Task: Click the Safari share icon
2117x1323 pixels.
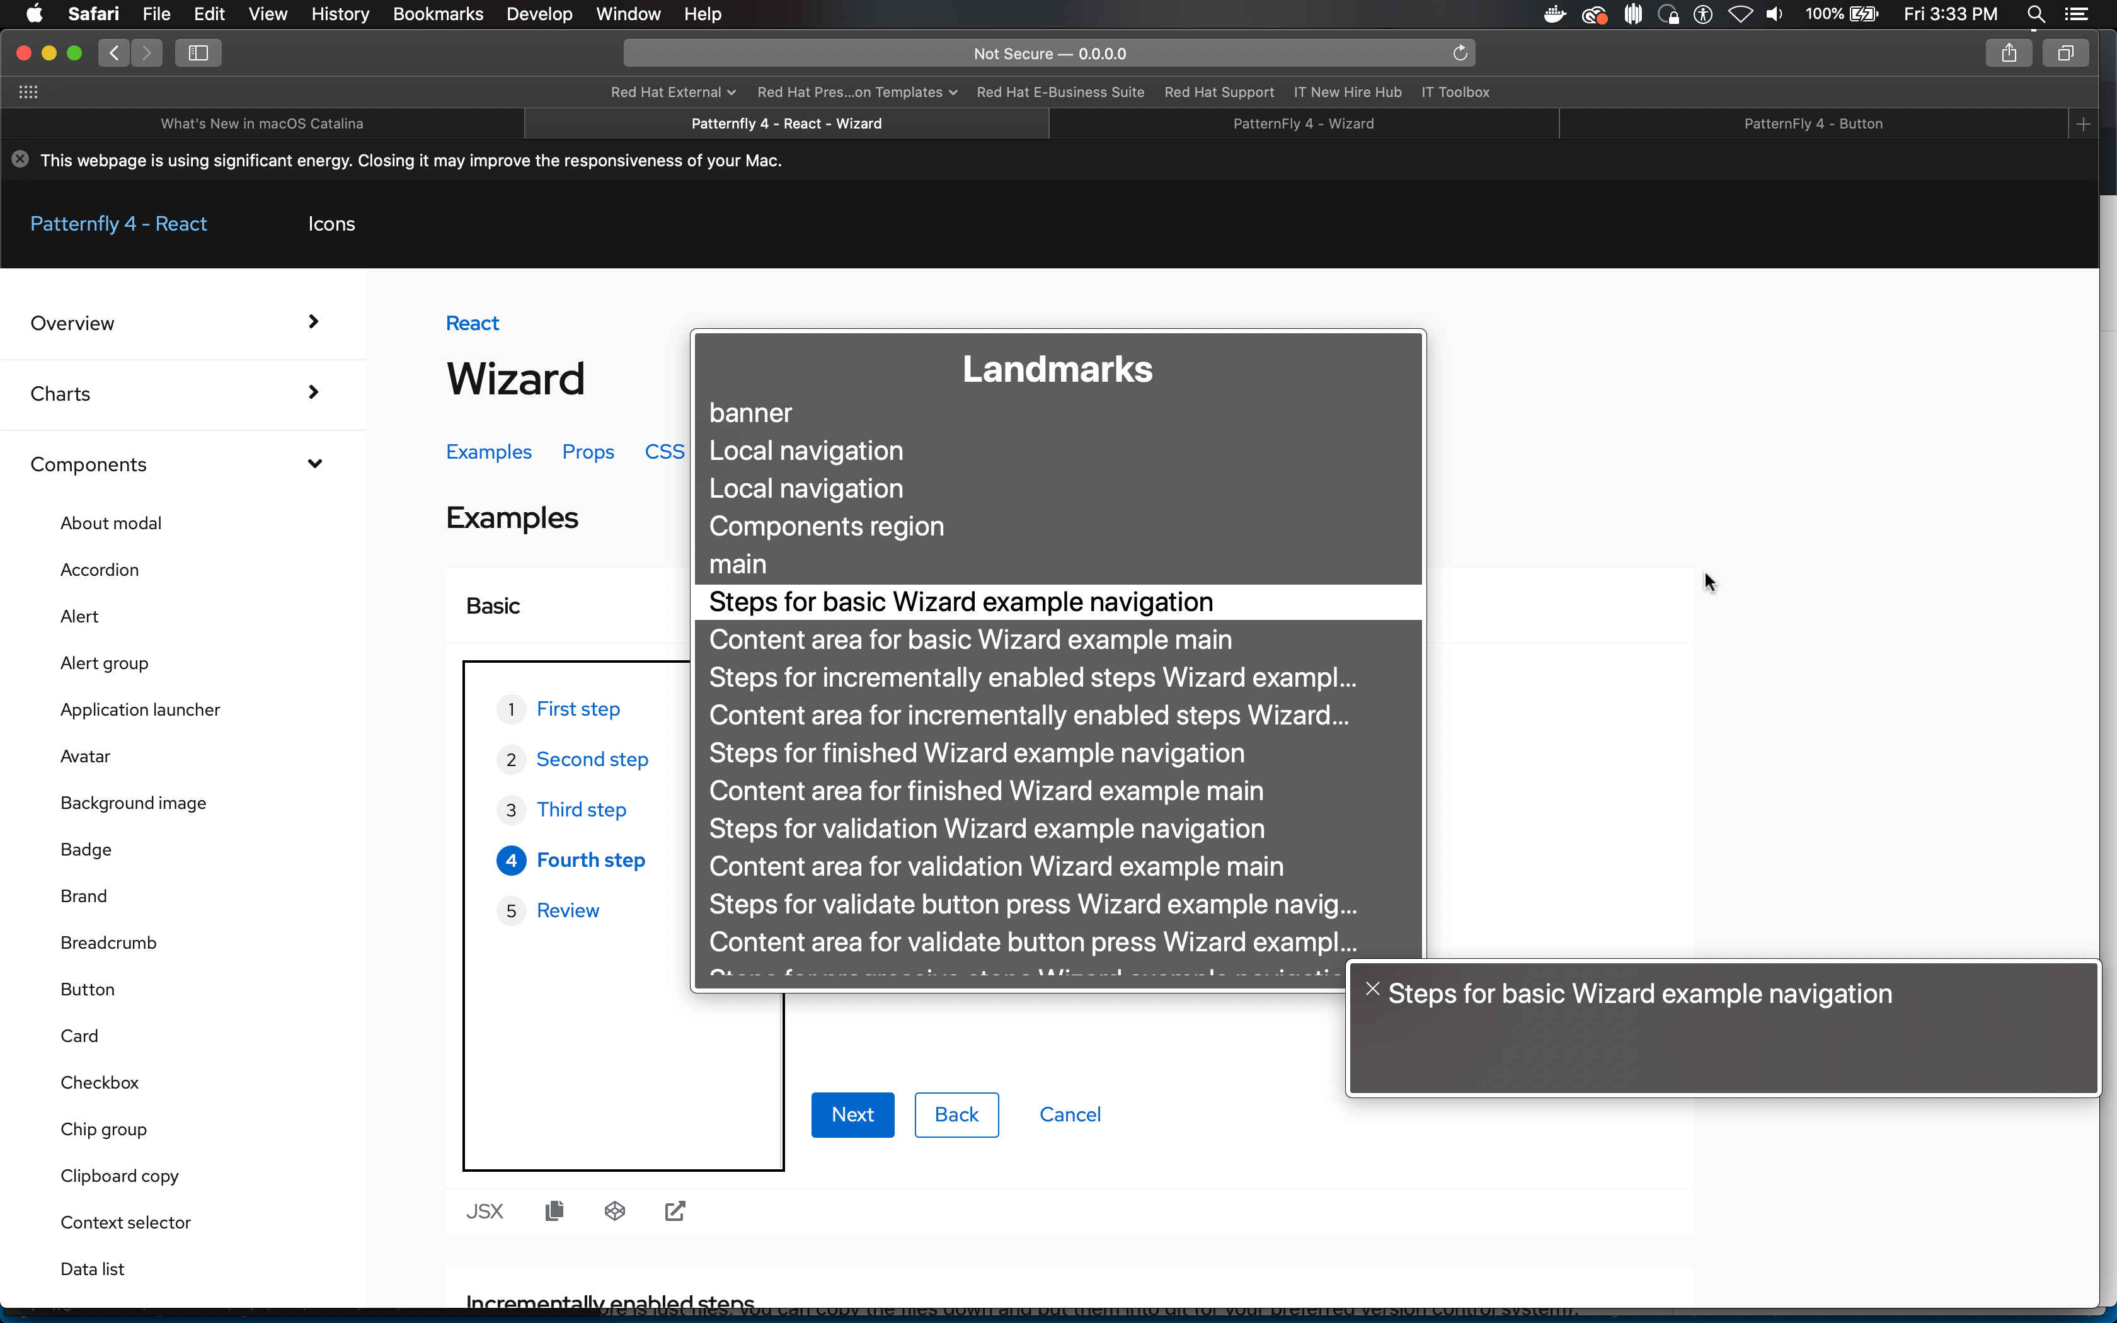Action: pos(2009,54)
